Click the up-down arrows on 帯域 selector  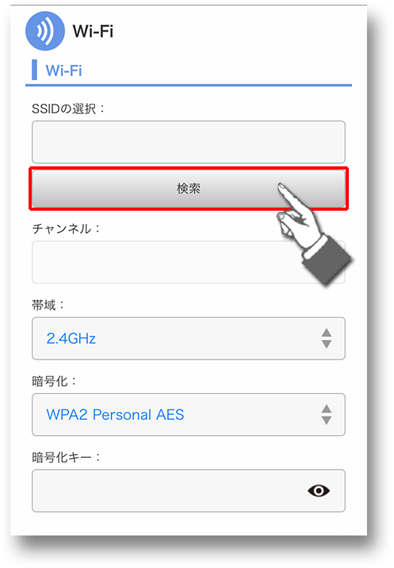pyautogui.click(x=327, y=338)
